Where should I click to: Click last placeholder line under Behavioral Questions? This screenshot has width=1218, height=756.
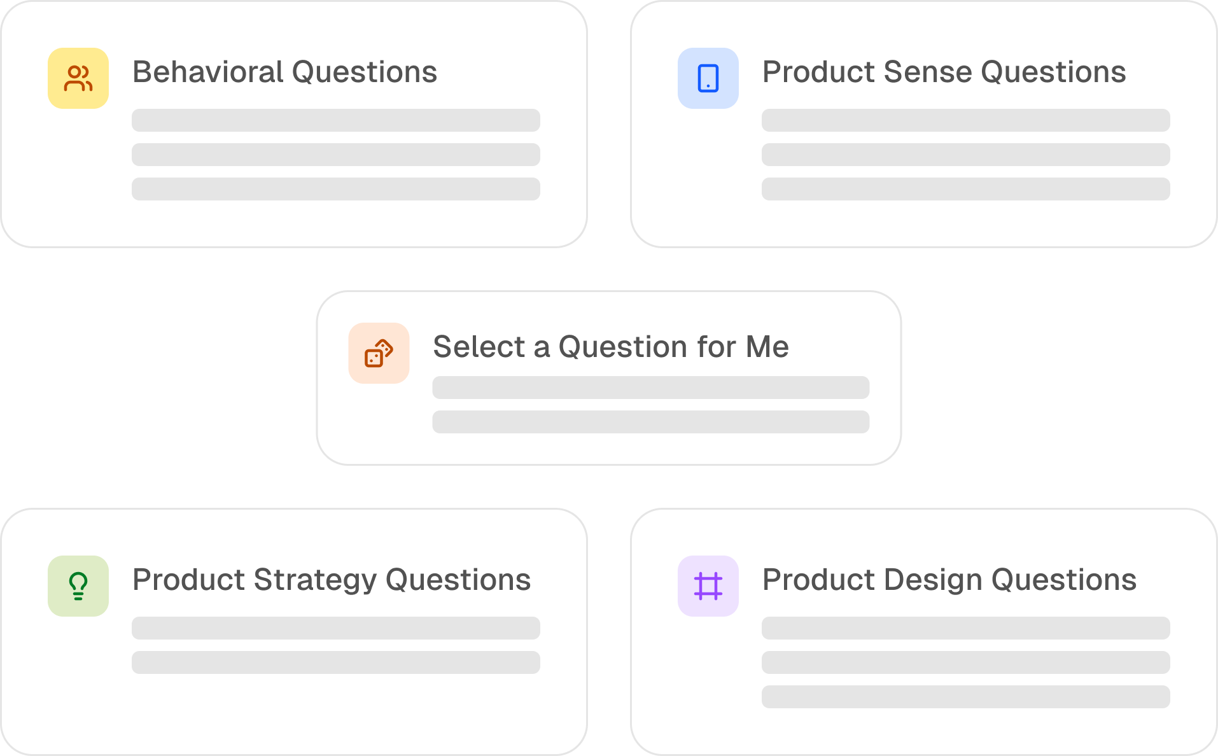coord(335,189)
